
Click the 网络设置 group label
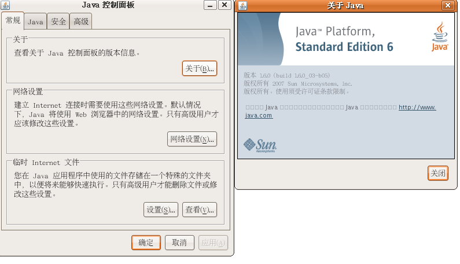click(28, 91)
